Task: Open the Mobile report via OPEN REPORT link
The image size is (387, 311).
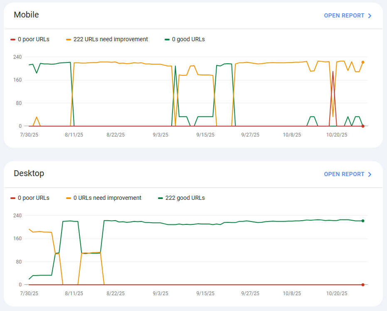Action: coord(344,15)
